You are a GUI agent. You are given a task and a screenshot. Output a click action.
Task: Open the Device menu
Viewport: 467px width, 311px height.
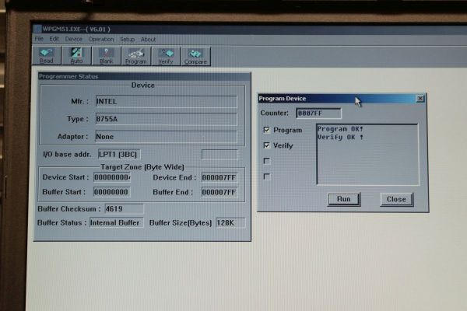coord(73,39)
